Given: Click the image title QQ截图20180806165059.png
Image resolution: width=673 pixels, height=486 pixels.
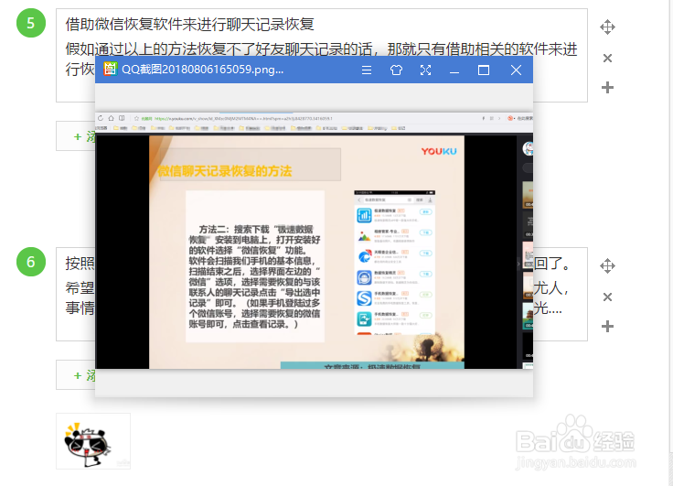Looking at the screenshot, I should (203, 70).
